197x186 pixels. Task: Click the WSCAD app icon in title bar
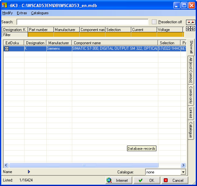(5, 5)
